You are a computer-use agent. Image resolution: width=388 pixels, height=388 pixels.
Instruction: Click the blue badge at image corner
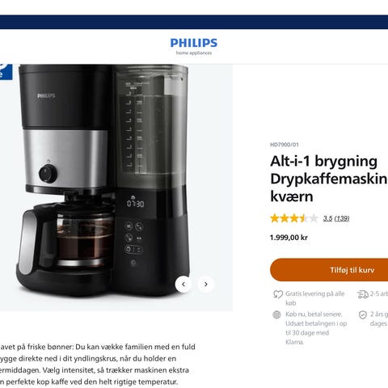(6, 72)
